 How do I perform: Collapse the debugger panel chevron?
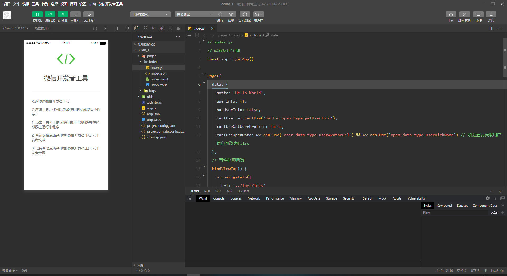tap(491, 191)
